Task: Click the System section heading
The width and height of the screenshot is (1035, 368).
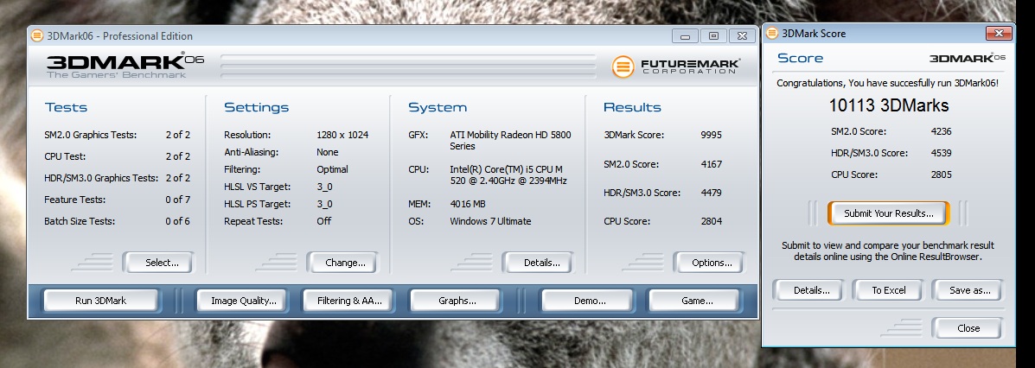Action: [x=437, y=107]
